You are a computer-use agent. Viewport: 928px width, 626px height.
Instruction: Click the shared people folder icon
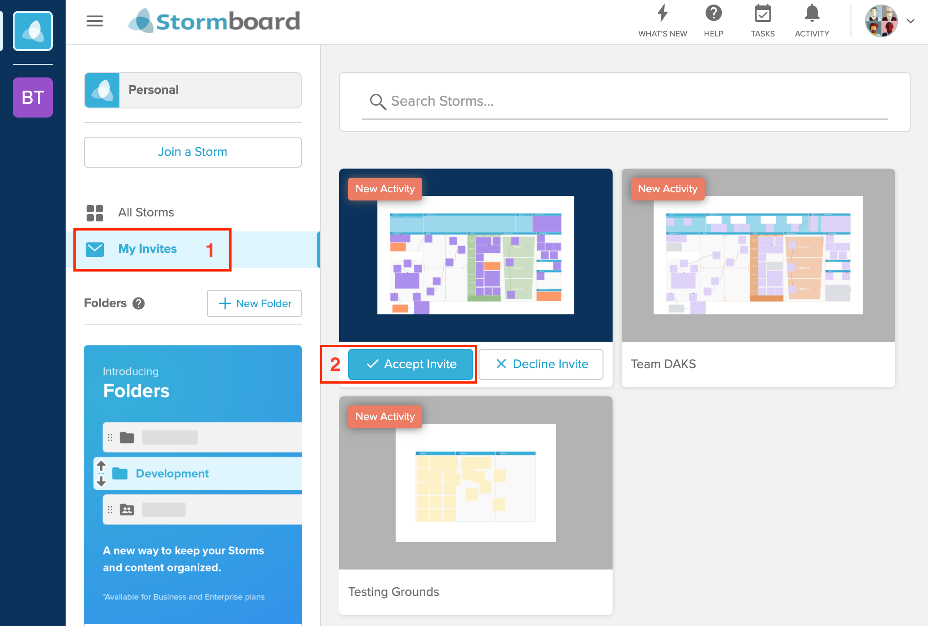[127, 510]
